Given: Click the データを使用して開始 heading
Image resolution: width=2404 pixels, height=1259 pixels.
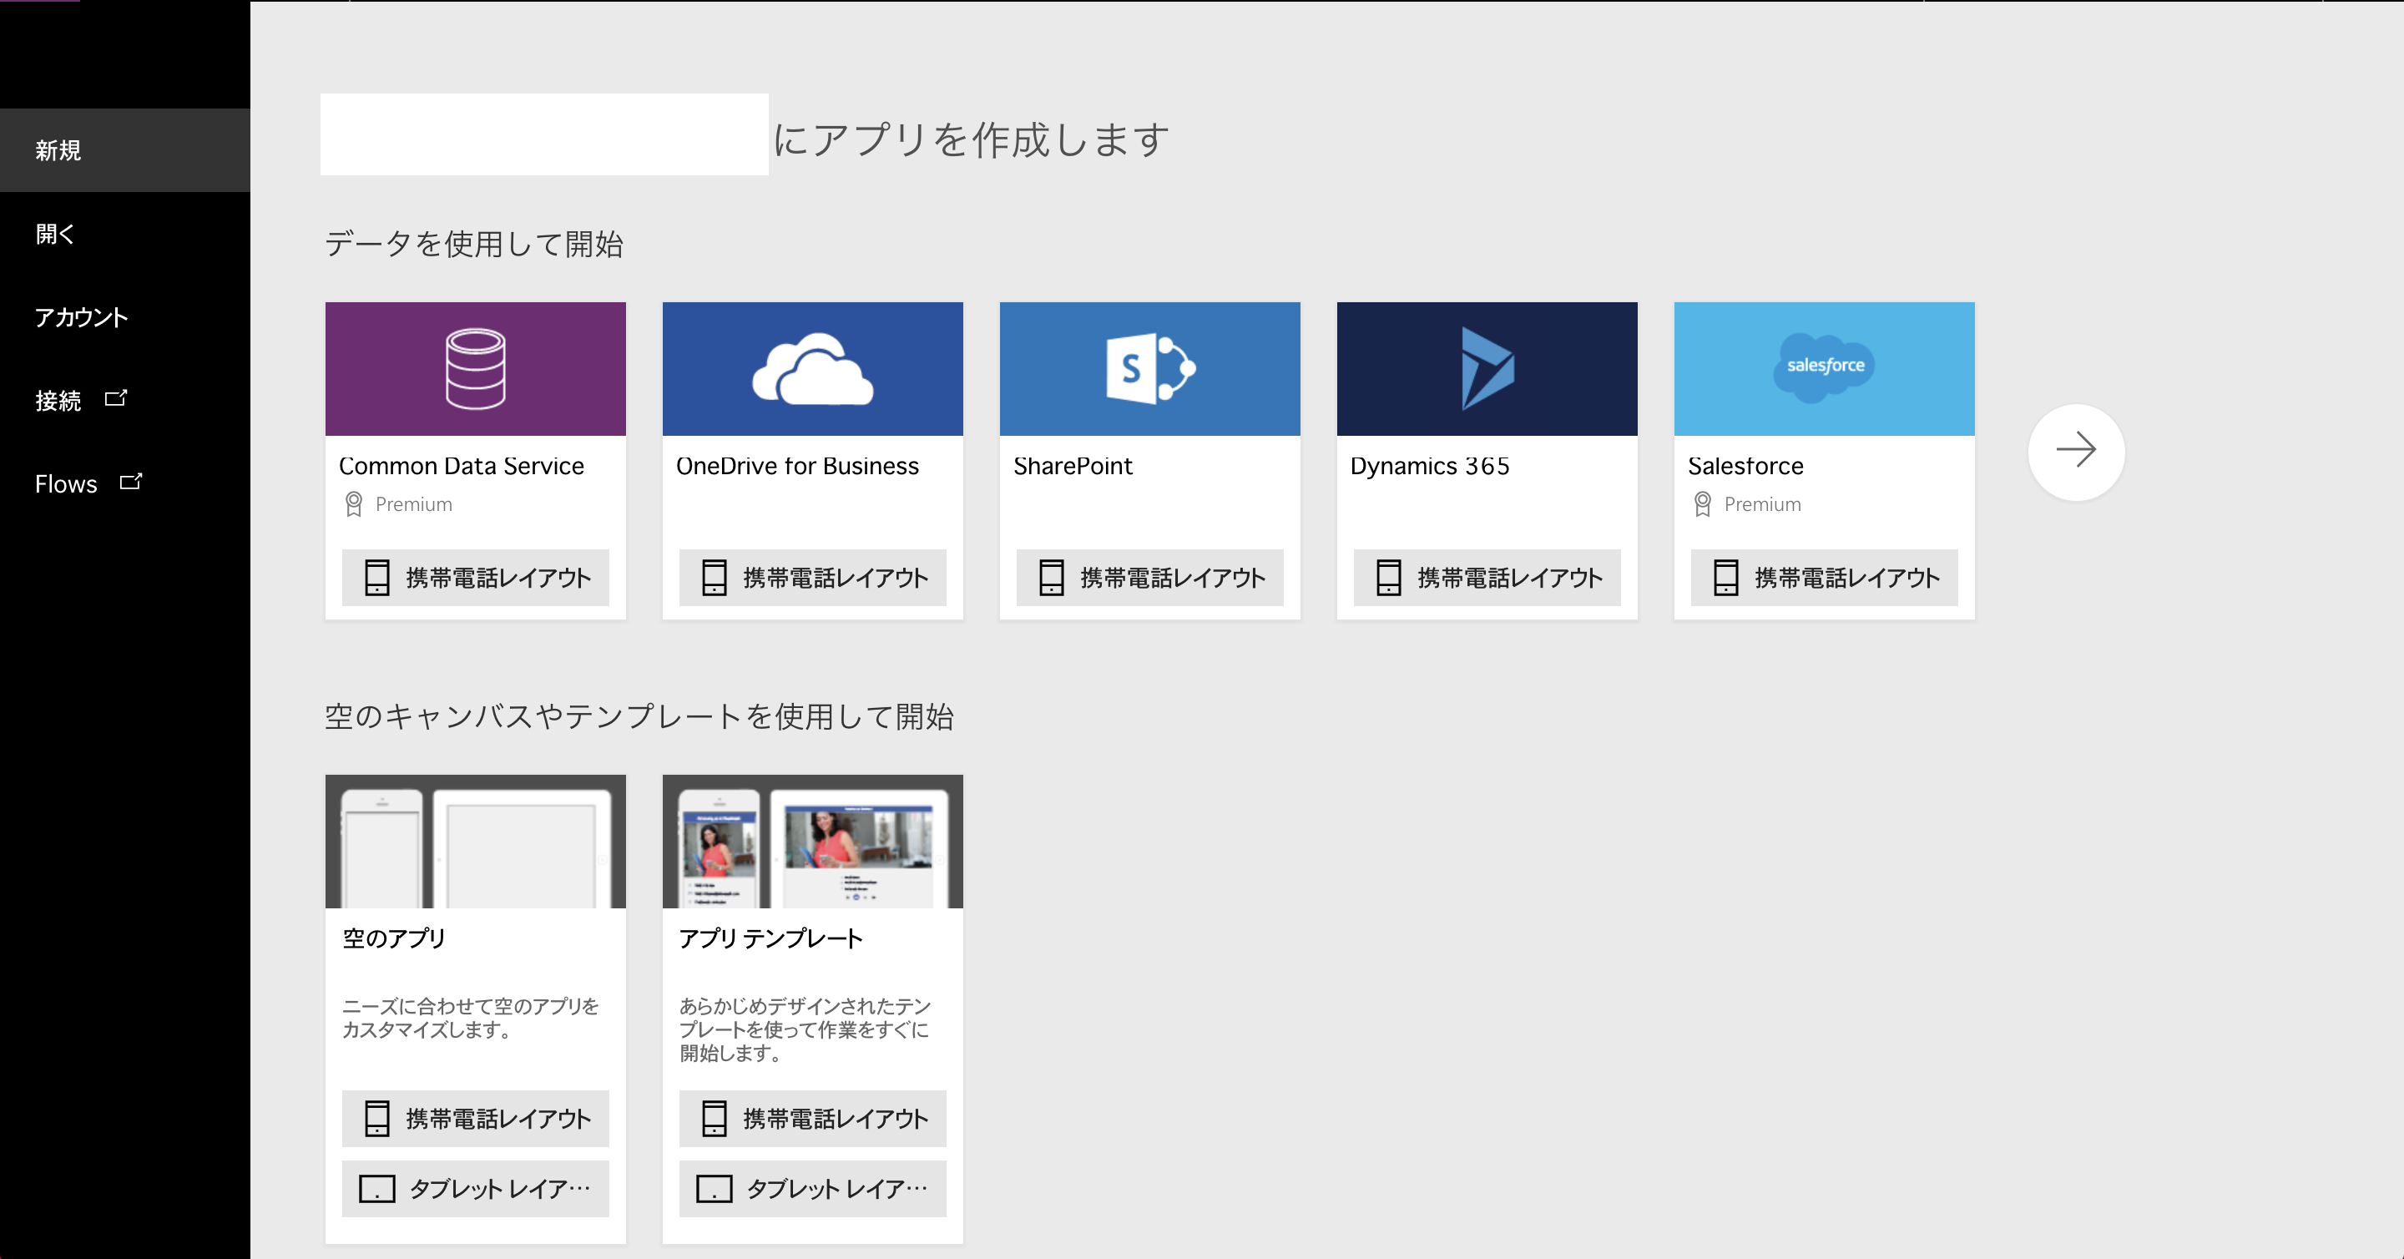Looking at the screenshot, I should [x=474, y=244].
